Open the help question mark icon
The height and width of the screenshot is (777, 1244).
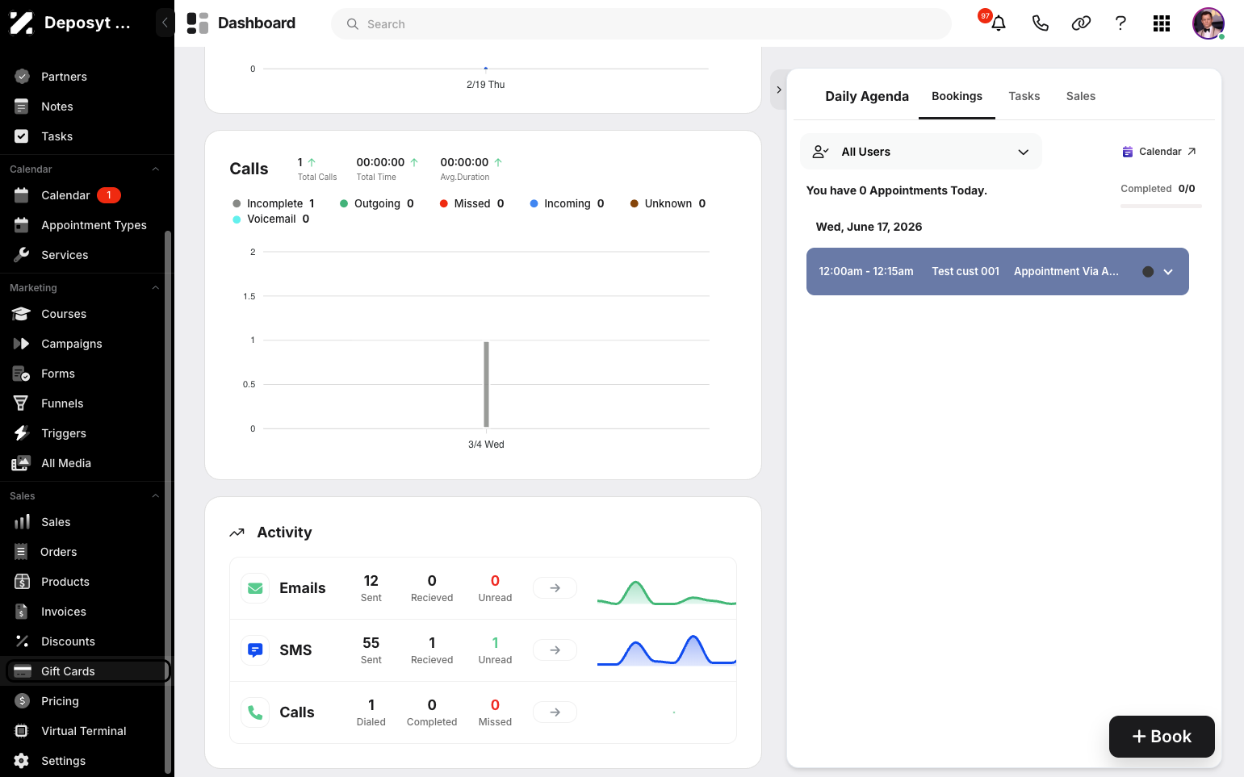1120,23
